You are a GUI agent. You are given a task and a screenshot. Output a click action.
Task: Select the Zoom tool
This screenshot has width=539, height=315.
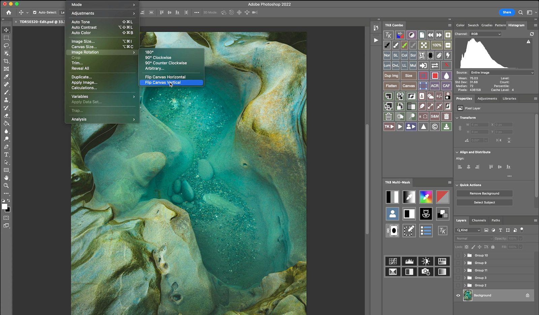tap(6, 186)
